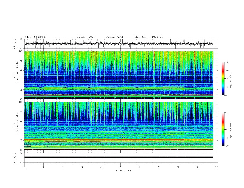Click the "VLF Spectra" title text
Viewport: 244px width, 188px height.
(x=35, y=37)
